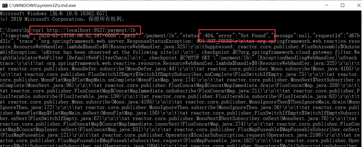Click the C:\Users\hp> prompt text
362x147 pixels.
tap(15, 30)
